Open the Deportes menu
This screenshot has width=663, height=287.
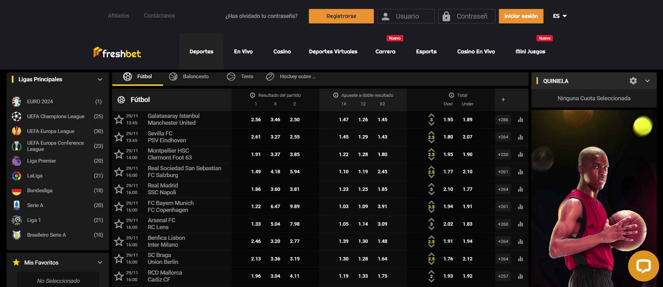coord(201,51)
